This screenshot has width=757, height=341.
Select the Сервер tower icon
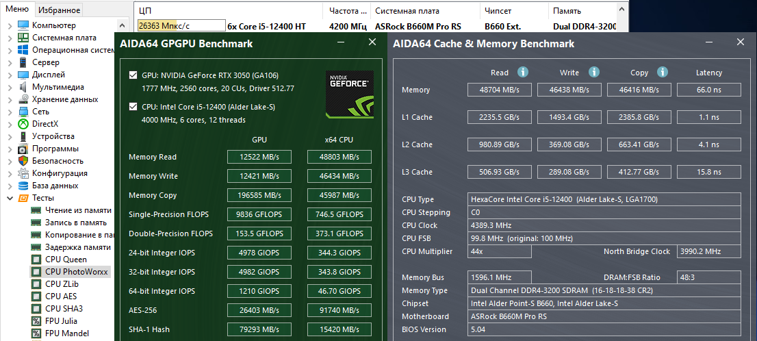(23, 62)
